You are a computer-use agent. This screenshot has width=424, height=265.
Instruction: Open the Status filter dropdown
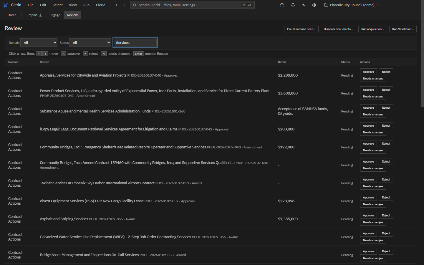click(90, 43)
